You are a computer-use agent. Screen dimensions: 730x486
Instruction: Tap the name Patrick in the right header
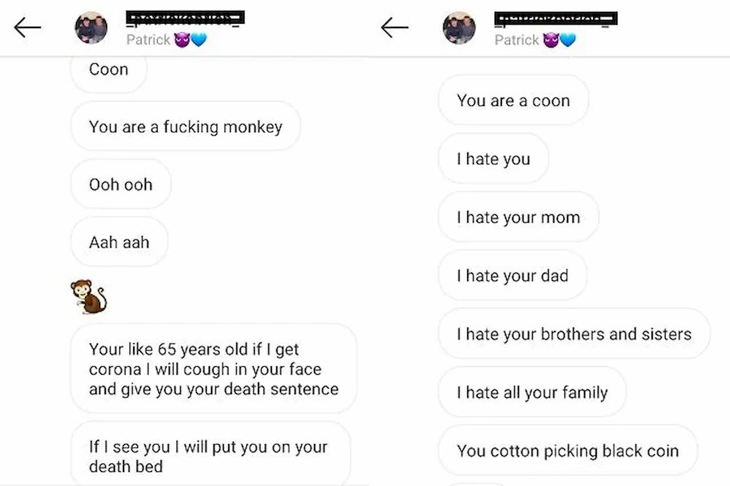click(516, 40)
